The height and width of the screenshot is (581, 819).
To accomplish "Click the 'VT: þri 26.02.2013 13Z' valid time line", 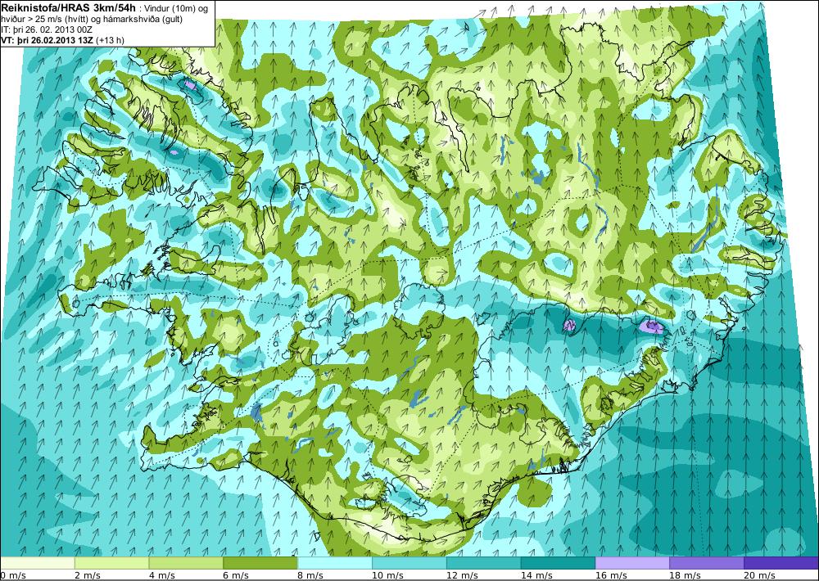I will click(x=63, y=39).
